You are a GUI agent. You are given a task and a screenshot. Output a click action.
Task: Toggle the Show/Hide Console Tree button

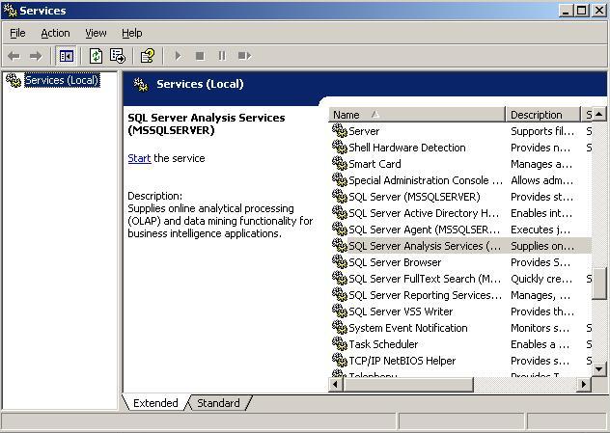66,56
